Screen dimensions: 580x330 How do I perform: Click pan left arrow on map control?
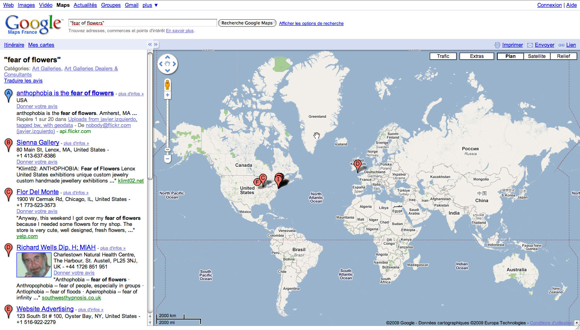click(161, 64)
